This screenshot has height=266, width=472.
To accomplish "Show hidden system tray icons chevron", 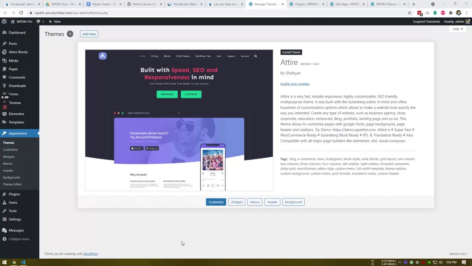I will pyautogui.click(x=399, y=262).
